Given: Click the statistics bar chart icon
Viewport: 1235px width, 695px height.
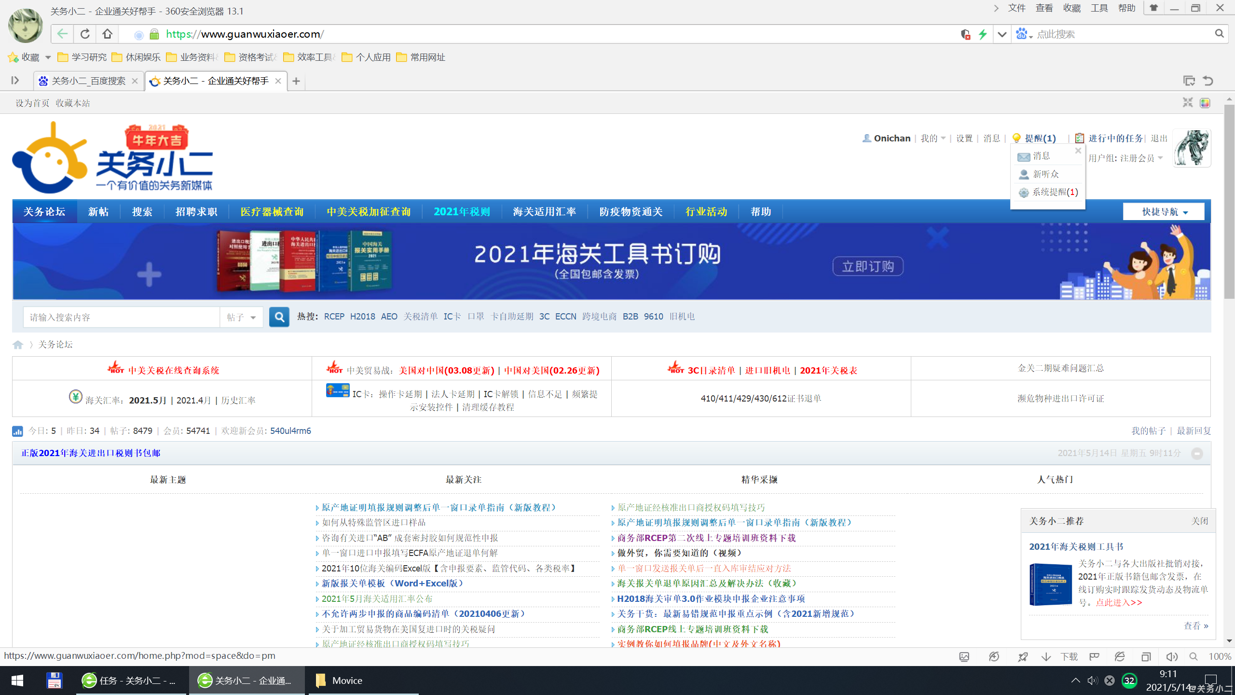Looking at the screenshot, I should 17,431.
